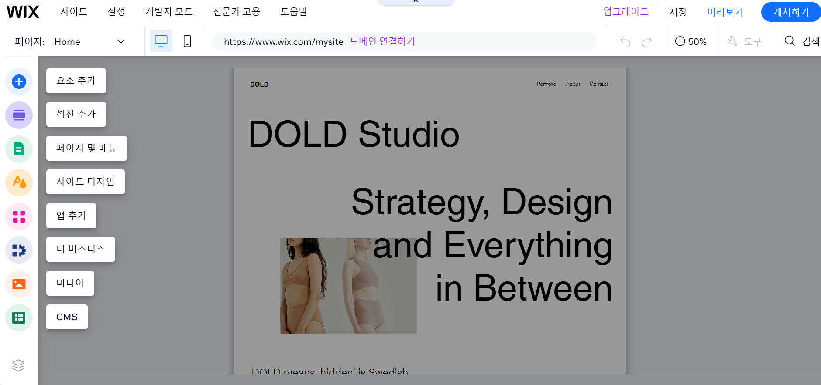Open the Layers panel icon
The height and width of the screenshot is (385, 821).
18,365
